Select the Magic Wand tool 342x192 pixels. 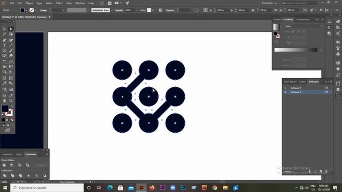[x=4, y=34]
